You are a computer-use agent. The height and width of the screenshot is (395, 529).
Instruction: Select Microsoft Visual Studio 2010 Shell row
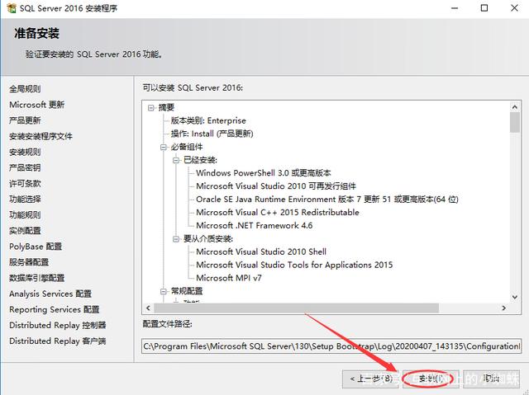261,252
